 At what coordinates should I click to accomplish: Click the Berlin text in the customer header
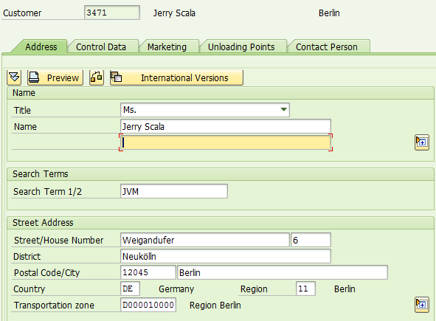329,13
